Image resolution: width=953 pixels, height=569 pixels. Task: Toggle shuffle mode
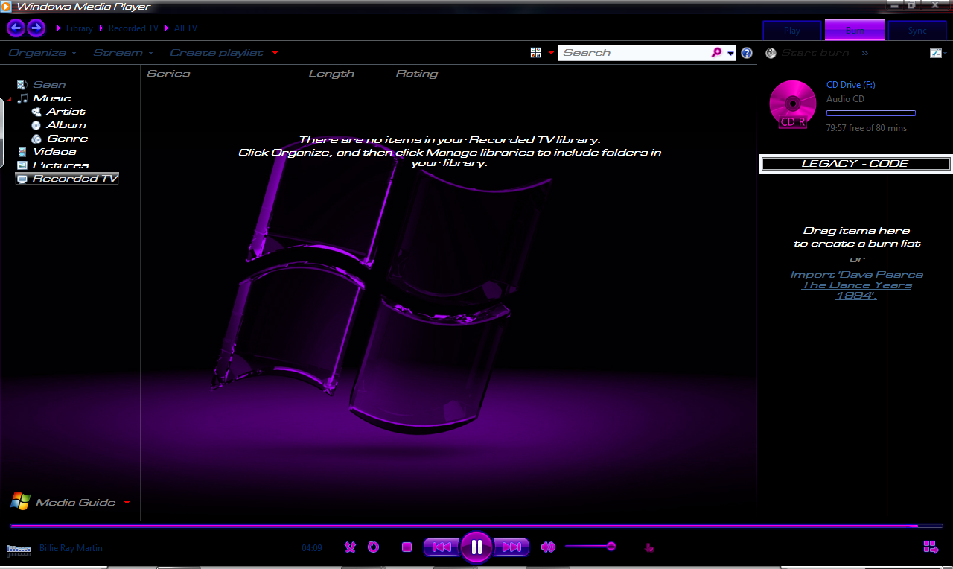click(350, 547)
